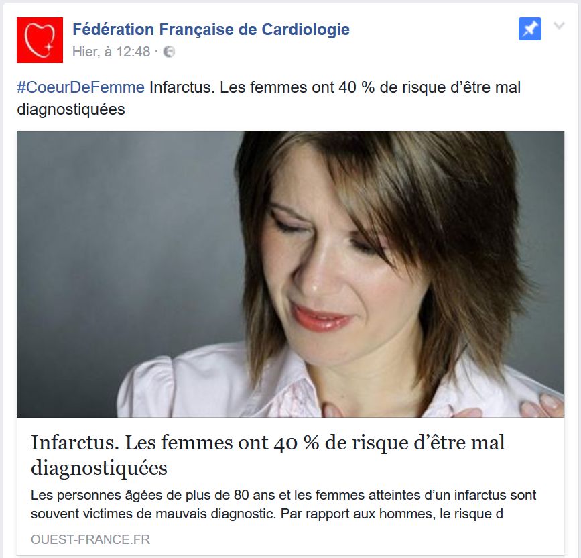Click 'diagnostiquées' in the post caption
Screen dimensions: 581x558
[71, 110]
